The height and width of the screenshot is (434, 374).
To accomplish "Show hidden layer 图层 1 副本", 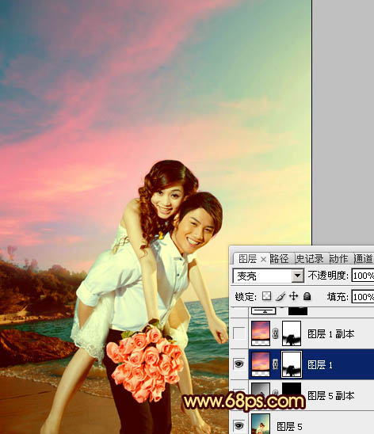I will [239, 333].
